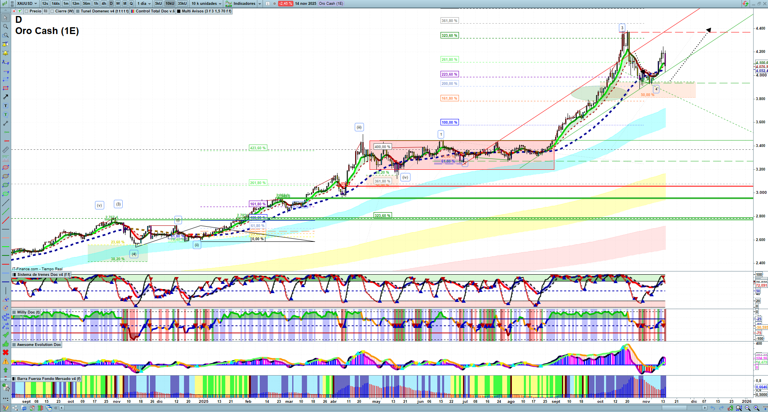The image size is (768, 412).
Task: Switch to the W weekly timeframe
Action: click(x=118, y=4)
